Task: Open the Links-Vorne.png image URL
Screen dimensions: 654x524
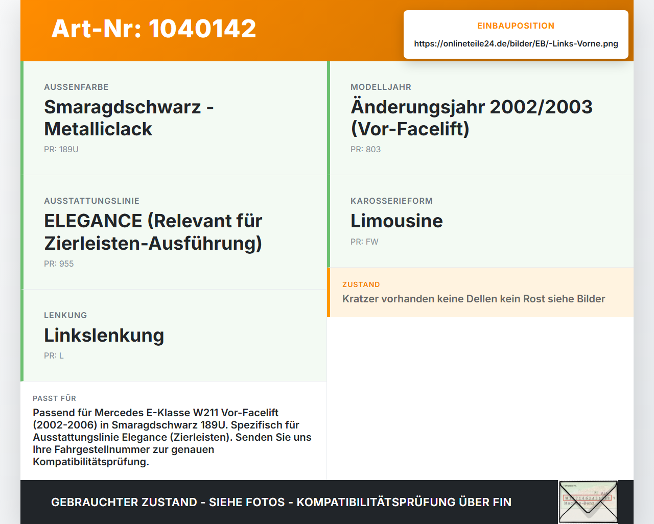Action: [x=516, y=43]
